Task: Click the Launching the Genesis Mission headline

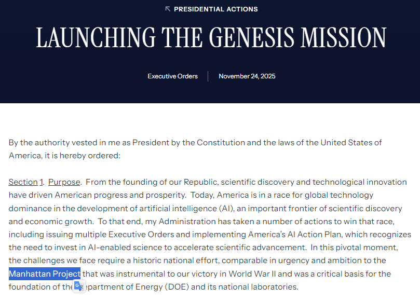Action: [211, 37]
